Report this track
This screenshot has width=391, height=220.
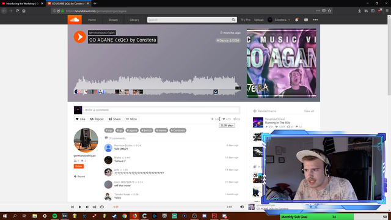(x=79, y=177)
